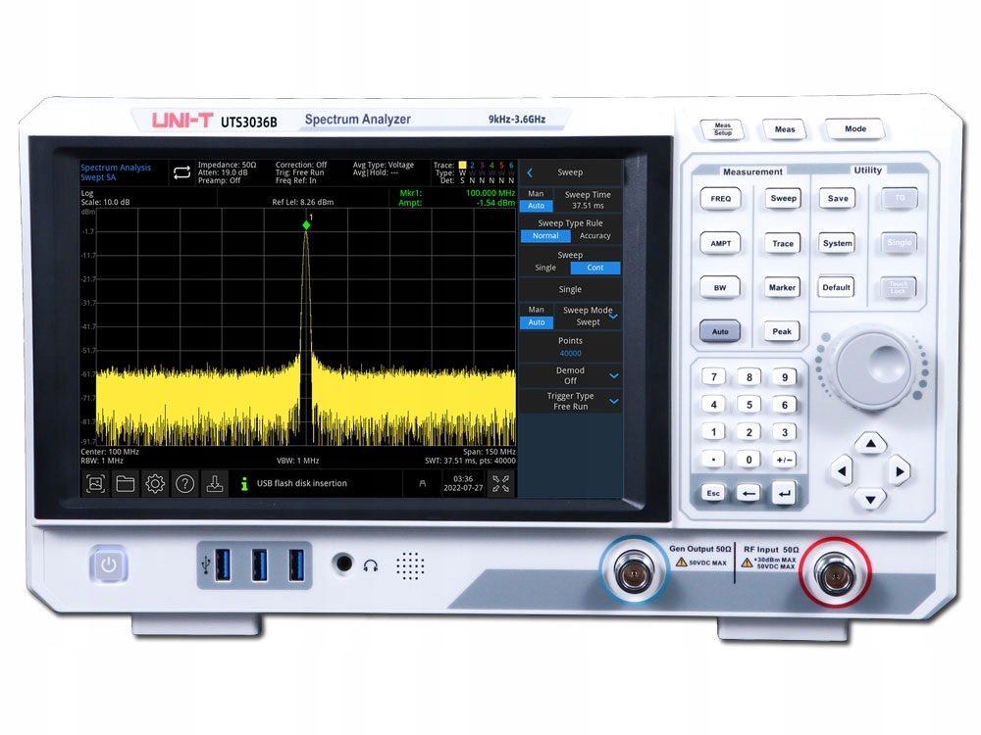Open the file folder icon on screen
981x735 pixels.
click(x=126, y=484)
